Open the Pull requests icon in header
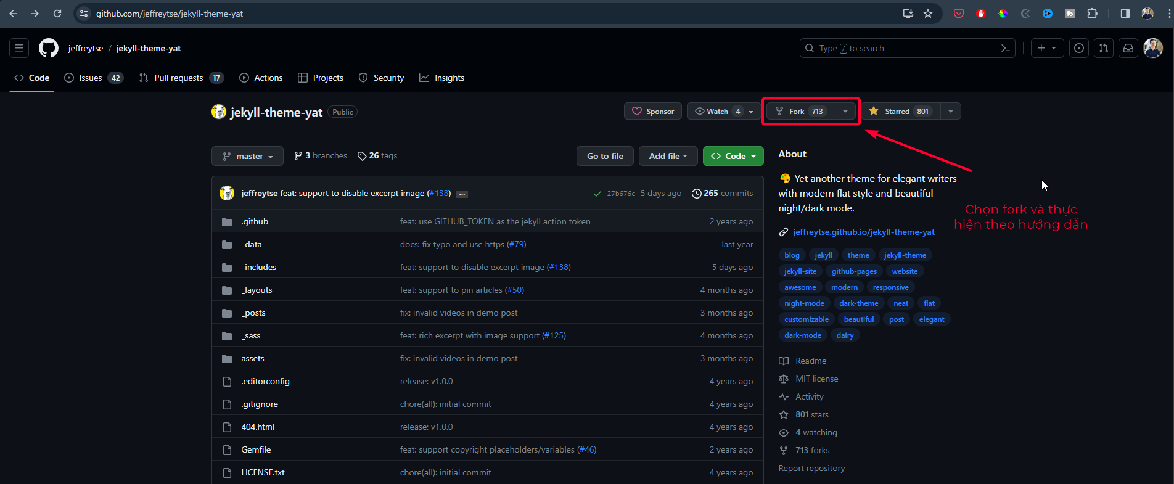The height and width of the screenshot is (484, 1174). [1104, 48]
